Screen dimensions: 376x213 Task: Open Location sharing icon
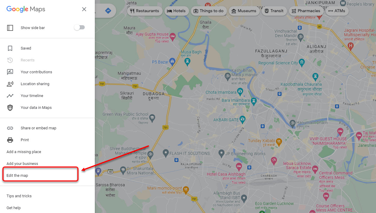click(x=10, y=84)
